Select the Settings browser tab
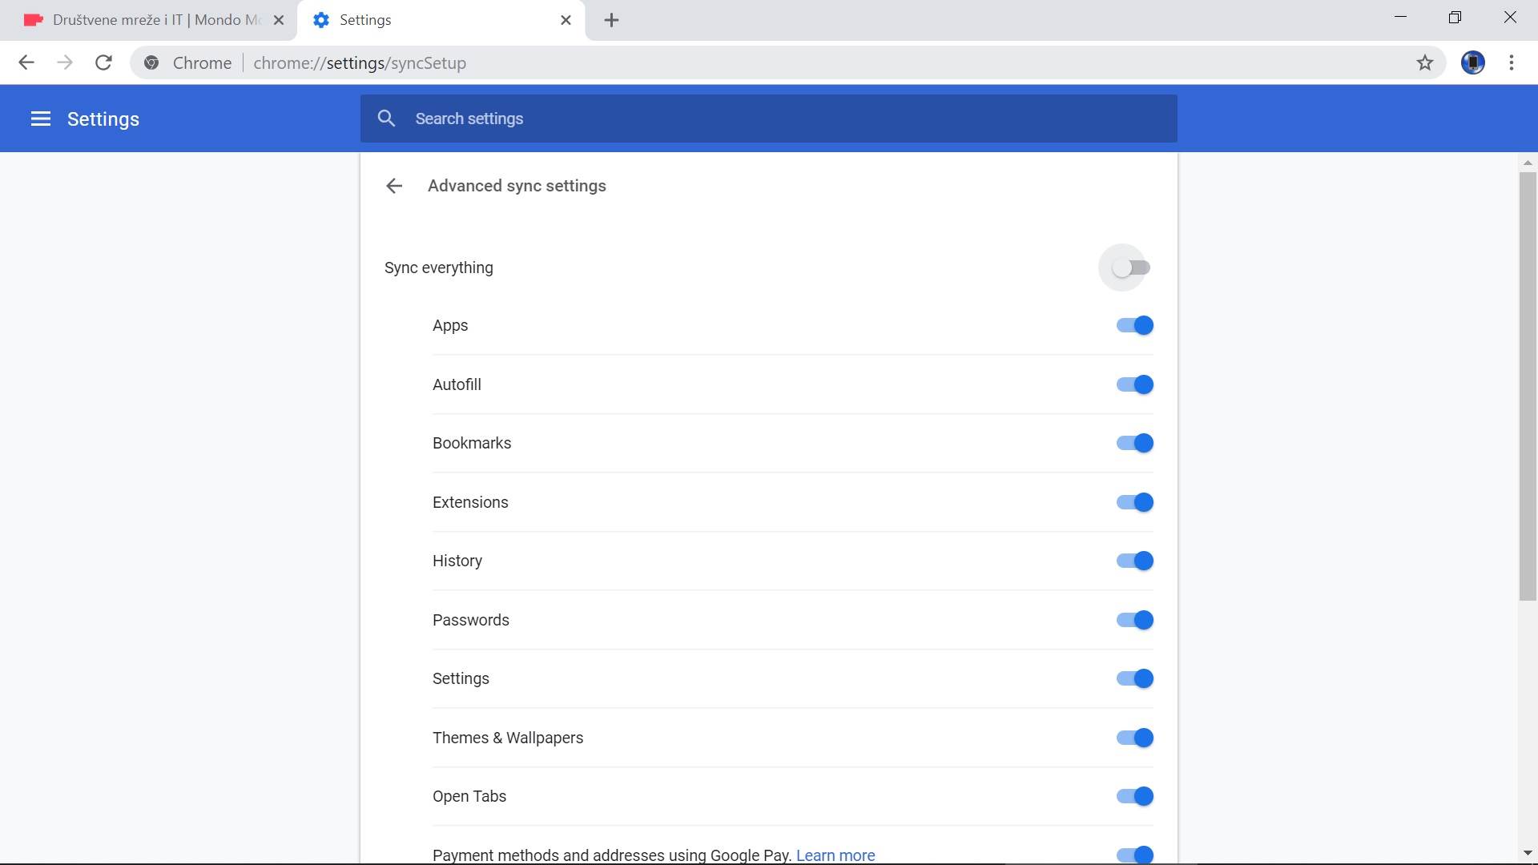 [433, 20]
